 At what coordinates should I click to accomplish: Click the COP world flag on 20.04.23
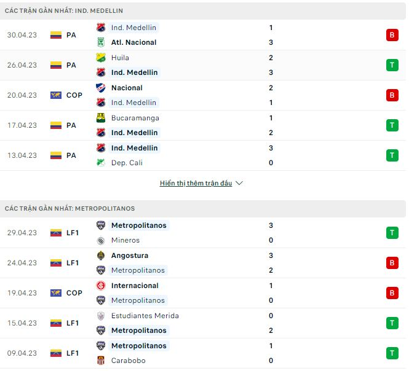(56, 95)
